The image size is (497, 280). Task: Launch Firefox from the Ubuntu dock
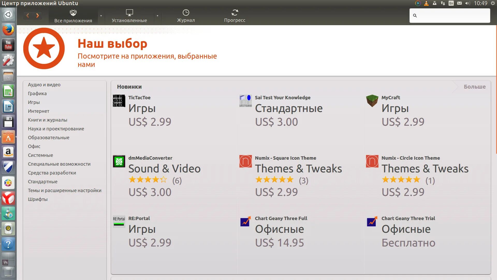point(8,30)
